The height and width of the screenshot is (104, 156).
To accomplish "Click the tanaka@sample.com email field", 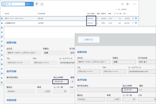I will click(x=142, y=71).
